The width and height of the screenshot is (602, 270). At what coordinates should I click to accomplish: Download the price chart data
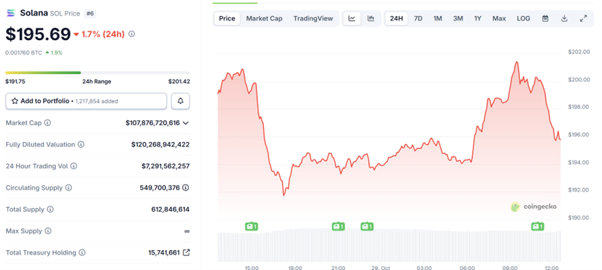[564, 19]
